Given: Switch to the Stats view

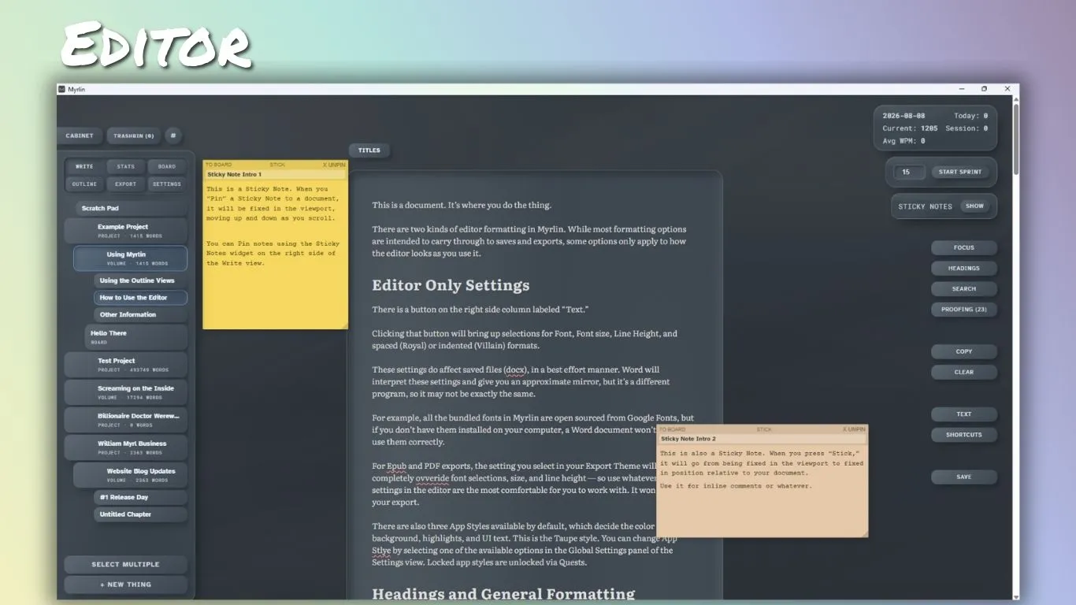Looking at the screenshot, I should (x=125, y=166).
